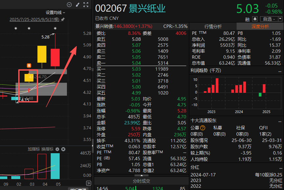Click the 卖五 price 5.08
The height and width of the screenshot is (190, 284).
(x=136, y=39)
